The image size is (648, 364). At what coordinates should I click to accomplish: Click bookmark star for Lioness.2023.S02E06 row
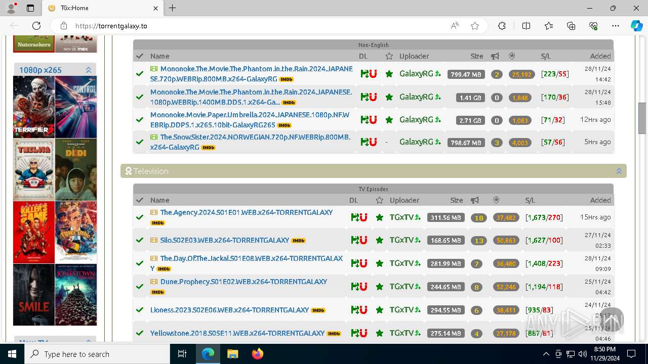click(379, 310)
